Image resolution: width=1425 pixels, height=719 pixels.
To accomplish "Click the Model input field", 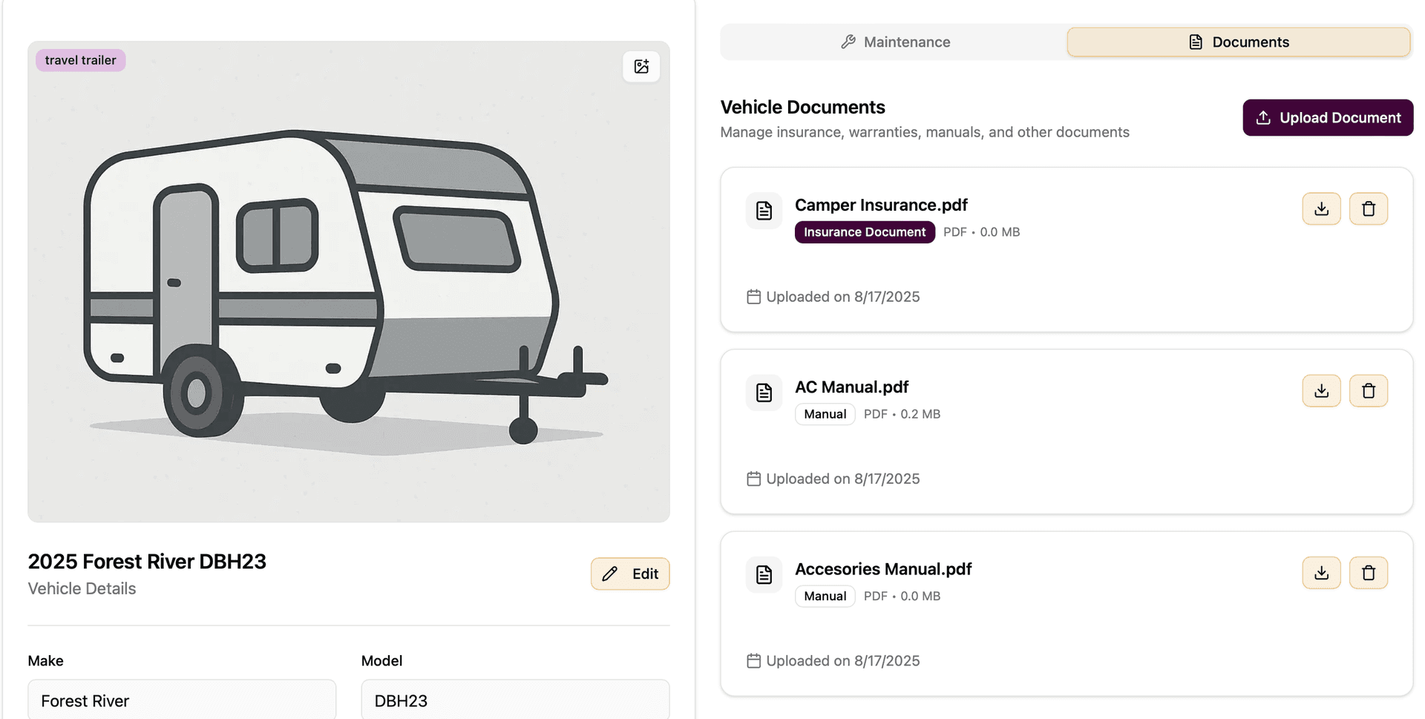I will tap(515, 700).
